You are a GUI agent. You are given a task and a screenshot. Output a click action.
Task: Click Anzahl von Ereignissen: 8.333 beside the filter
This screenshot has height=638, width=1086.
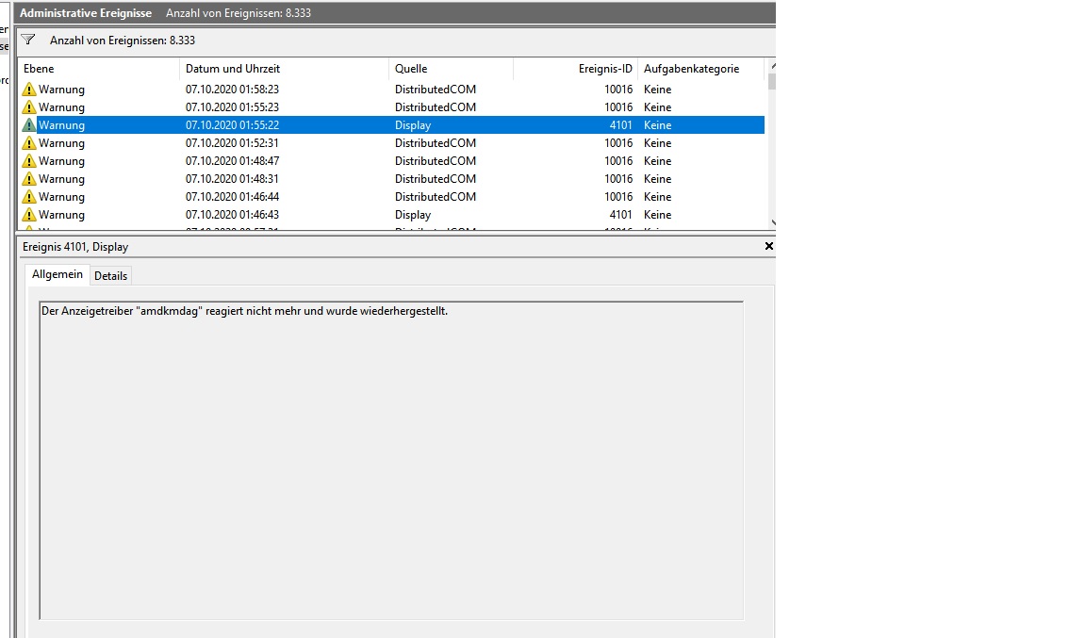[x=123, y=41]
